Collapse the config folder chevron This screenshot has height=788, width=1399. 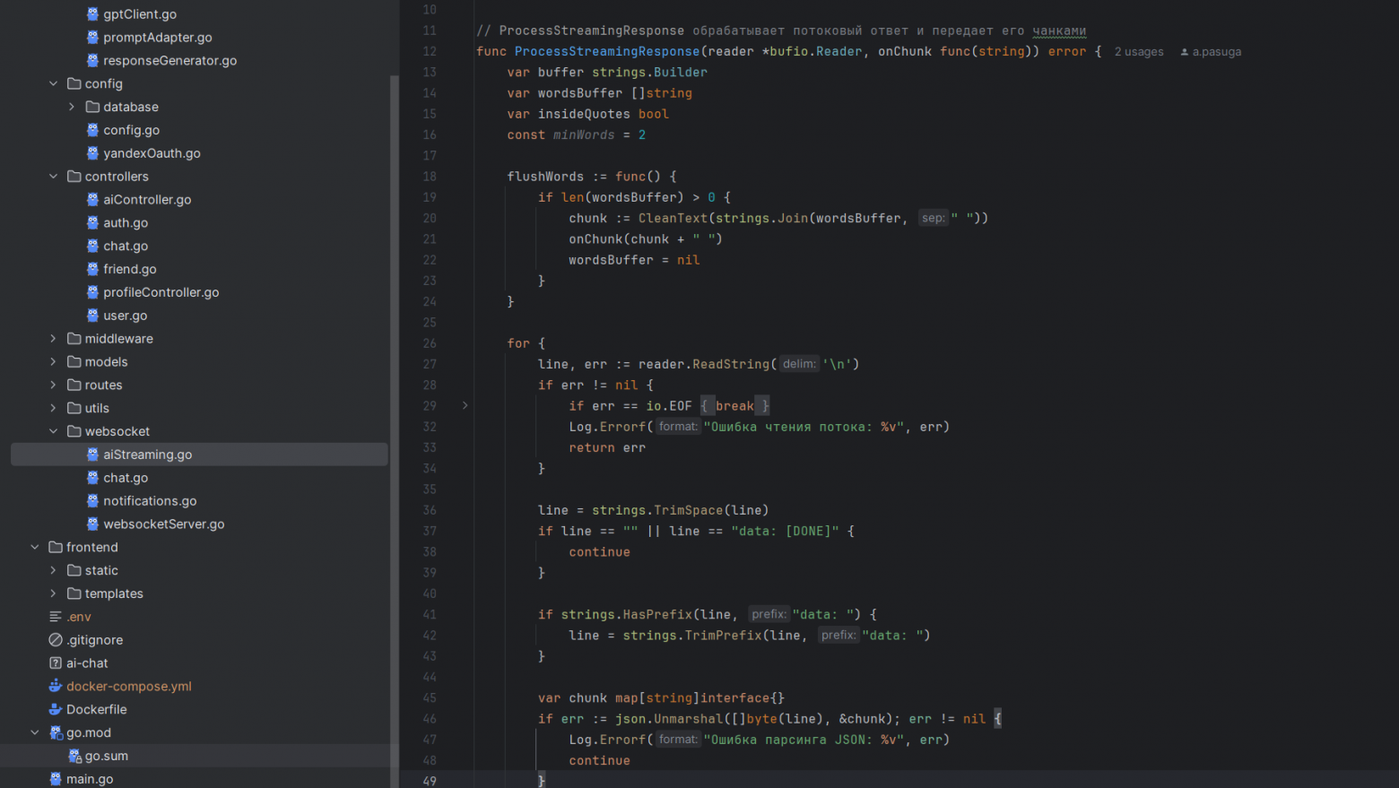click(x=53, y=83)
